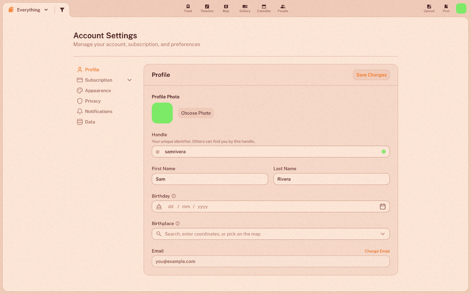Click the Account Settings heading

(x=105, y=35)
